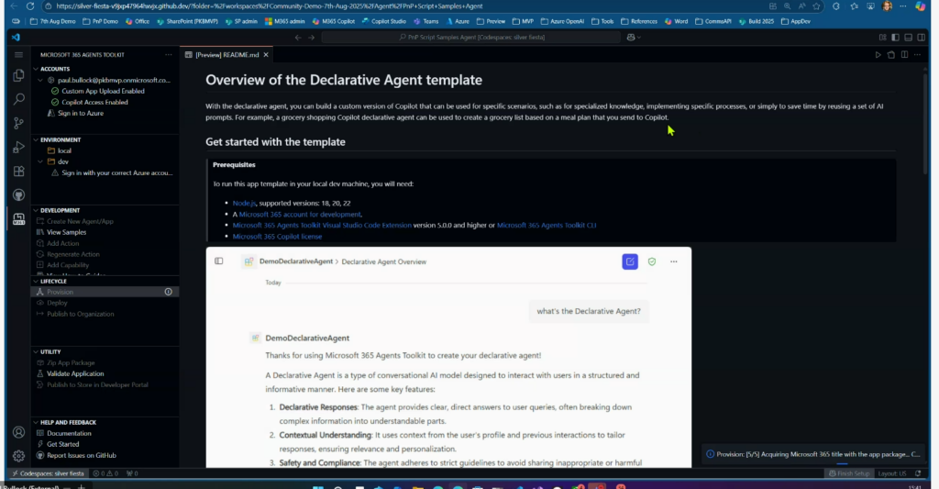The height and width of the screenshot is (489, 939).
Task: Go back in editor navigation history
Action: [298, 37]
